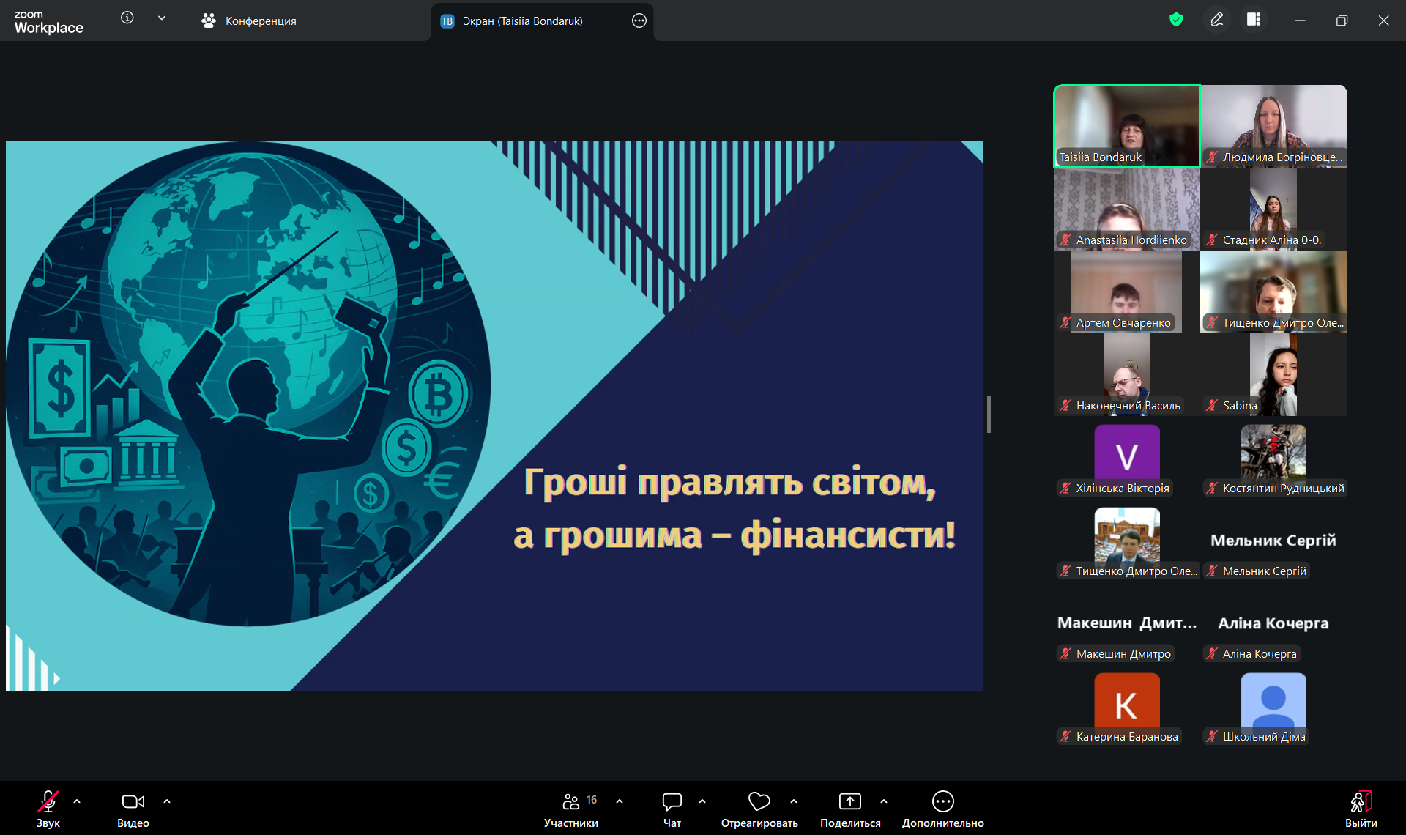Leave meeting via Выйти button

pyautogui.click(x=1361, y=809)
